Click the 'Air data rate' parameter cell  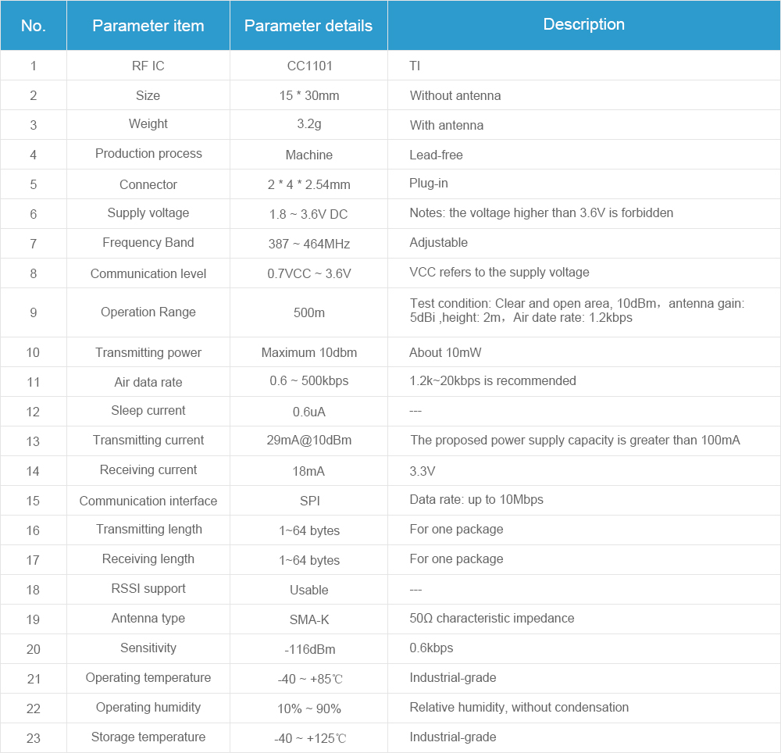148,383
